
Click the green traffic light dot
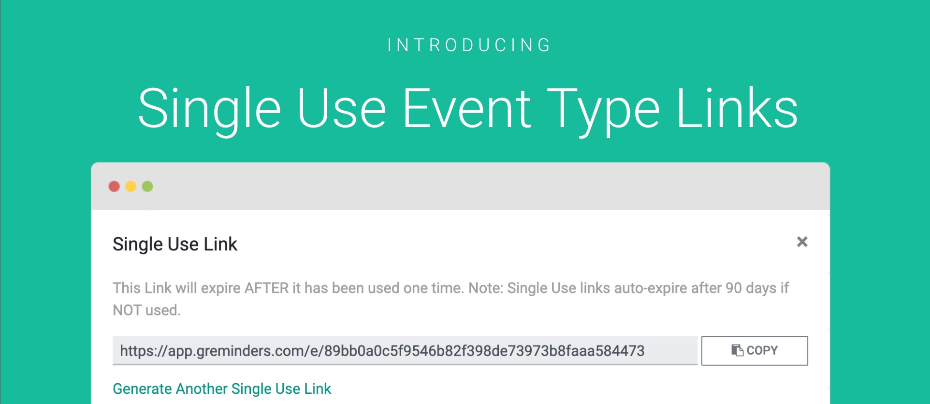(147, 187)
